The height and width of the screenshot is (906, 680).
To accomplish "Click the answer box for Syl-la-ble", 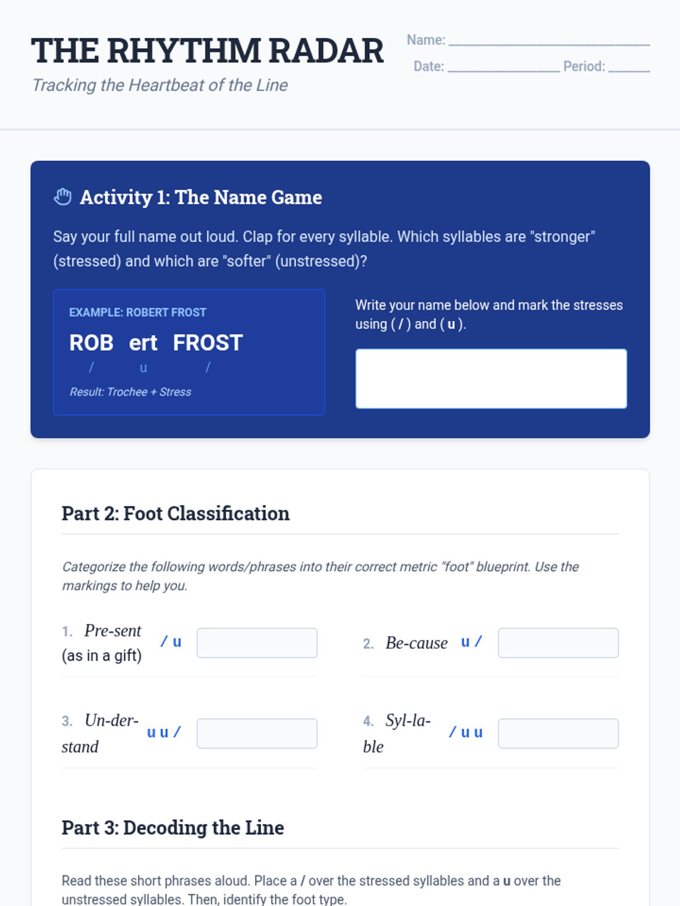I will click(x=558, y=733).
